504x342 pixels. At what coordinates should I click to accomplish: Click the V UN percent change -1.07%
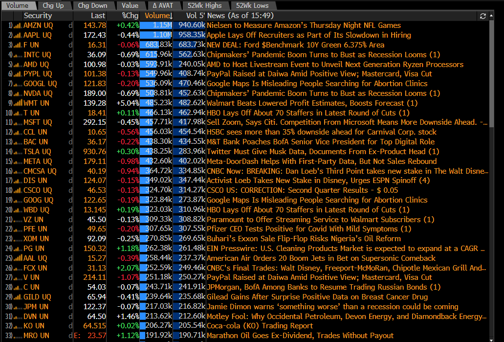(x=128, y=277)
